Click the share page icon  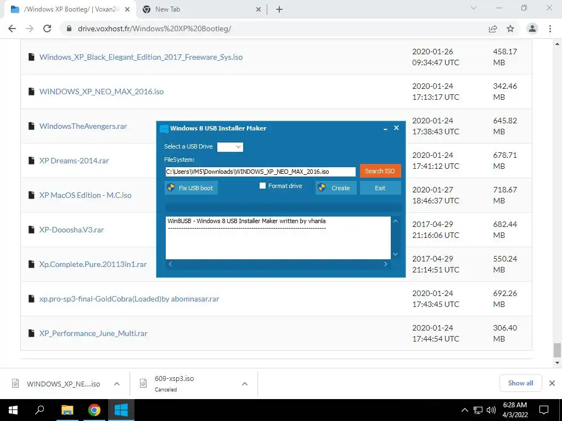tap(493, 29)
